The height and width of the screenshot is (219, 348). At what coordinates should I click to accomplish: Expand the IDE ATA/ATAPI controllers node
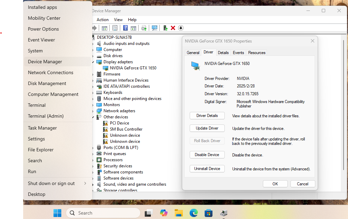pos(93,86)
